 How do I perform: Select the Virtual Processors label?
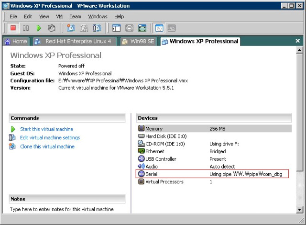click(x=164, y=181)
